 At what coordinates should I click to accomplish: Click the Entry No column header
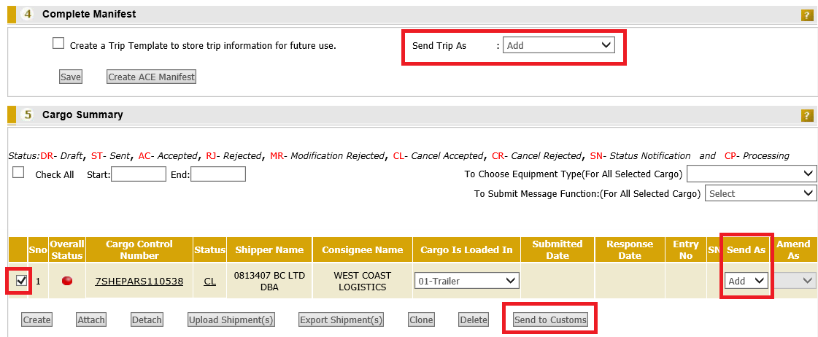click(686, 250)
